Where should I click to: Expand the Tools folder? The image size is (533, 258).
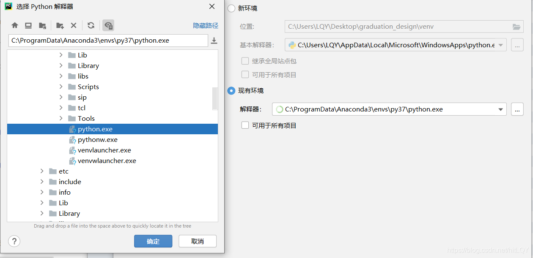click(x=61, y=118)
